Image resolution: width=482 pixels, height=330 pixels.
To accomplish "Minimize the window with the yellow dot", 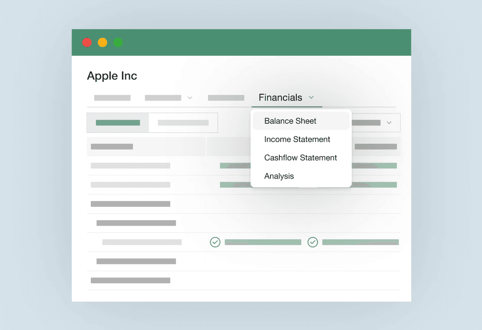I will tap(102, 42).
